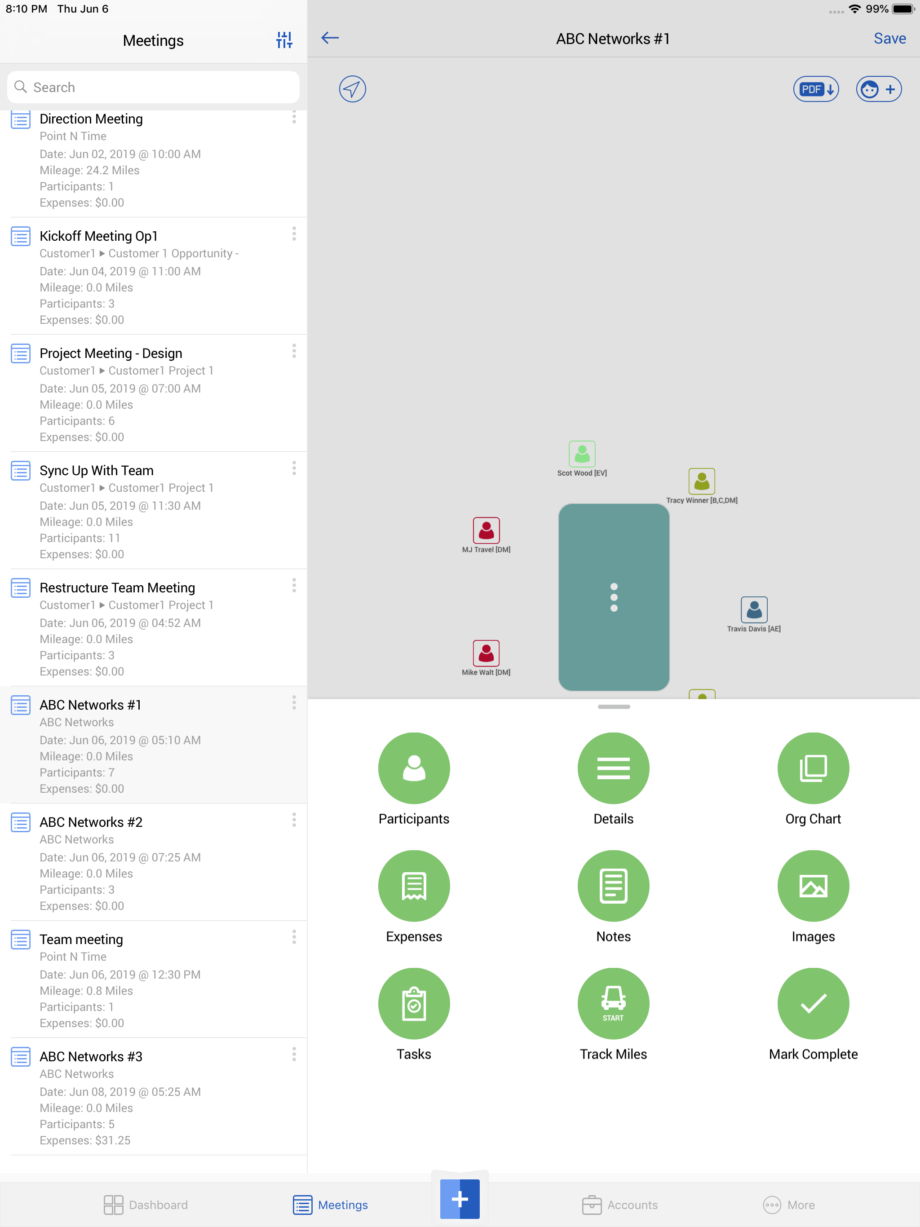
Task: Switch to the Dashboard tab
Action: click(146, 1205)
